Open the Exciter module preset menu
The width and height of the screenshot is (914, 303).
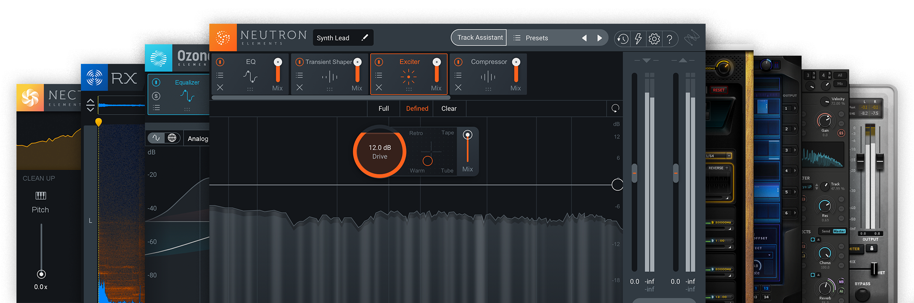coord(379,75)
